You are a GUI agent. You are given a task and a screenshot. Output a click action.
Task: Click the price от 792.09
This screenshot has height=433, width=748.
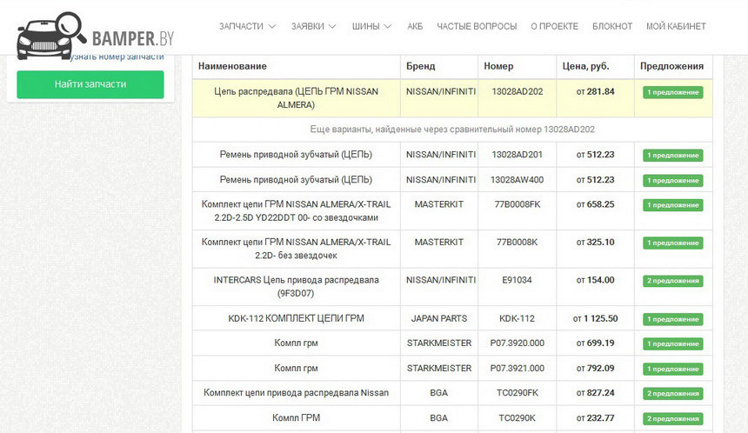point(595,368)
